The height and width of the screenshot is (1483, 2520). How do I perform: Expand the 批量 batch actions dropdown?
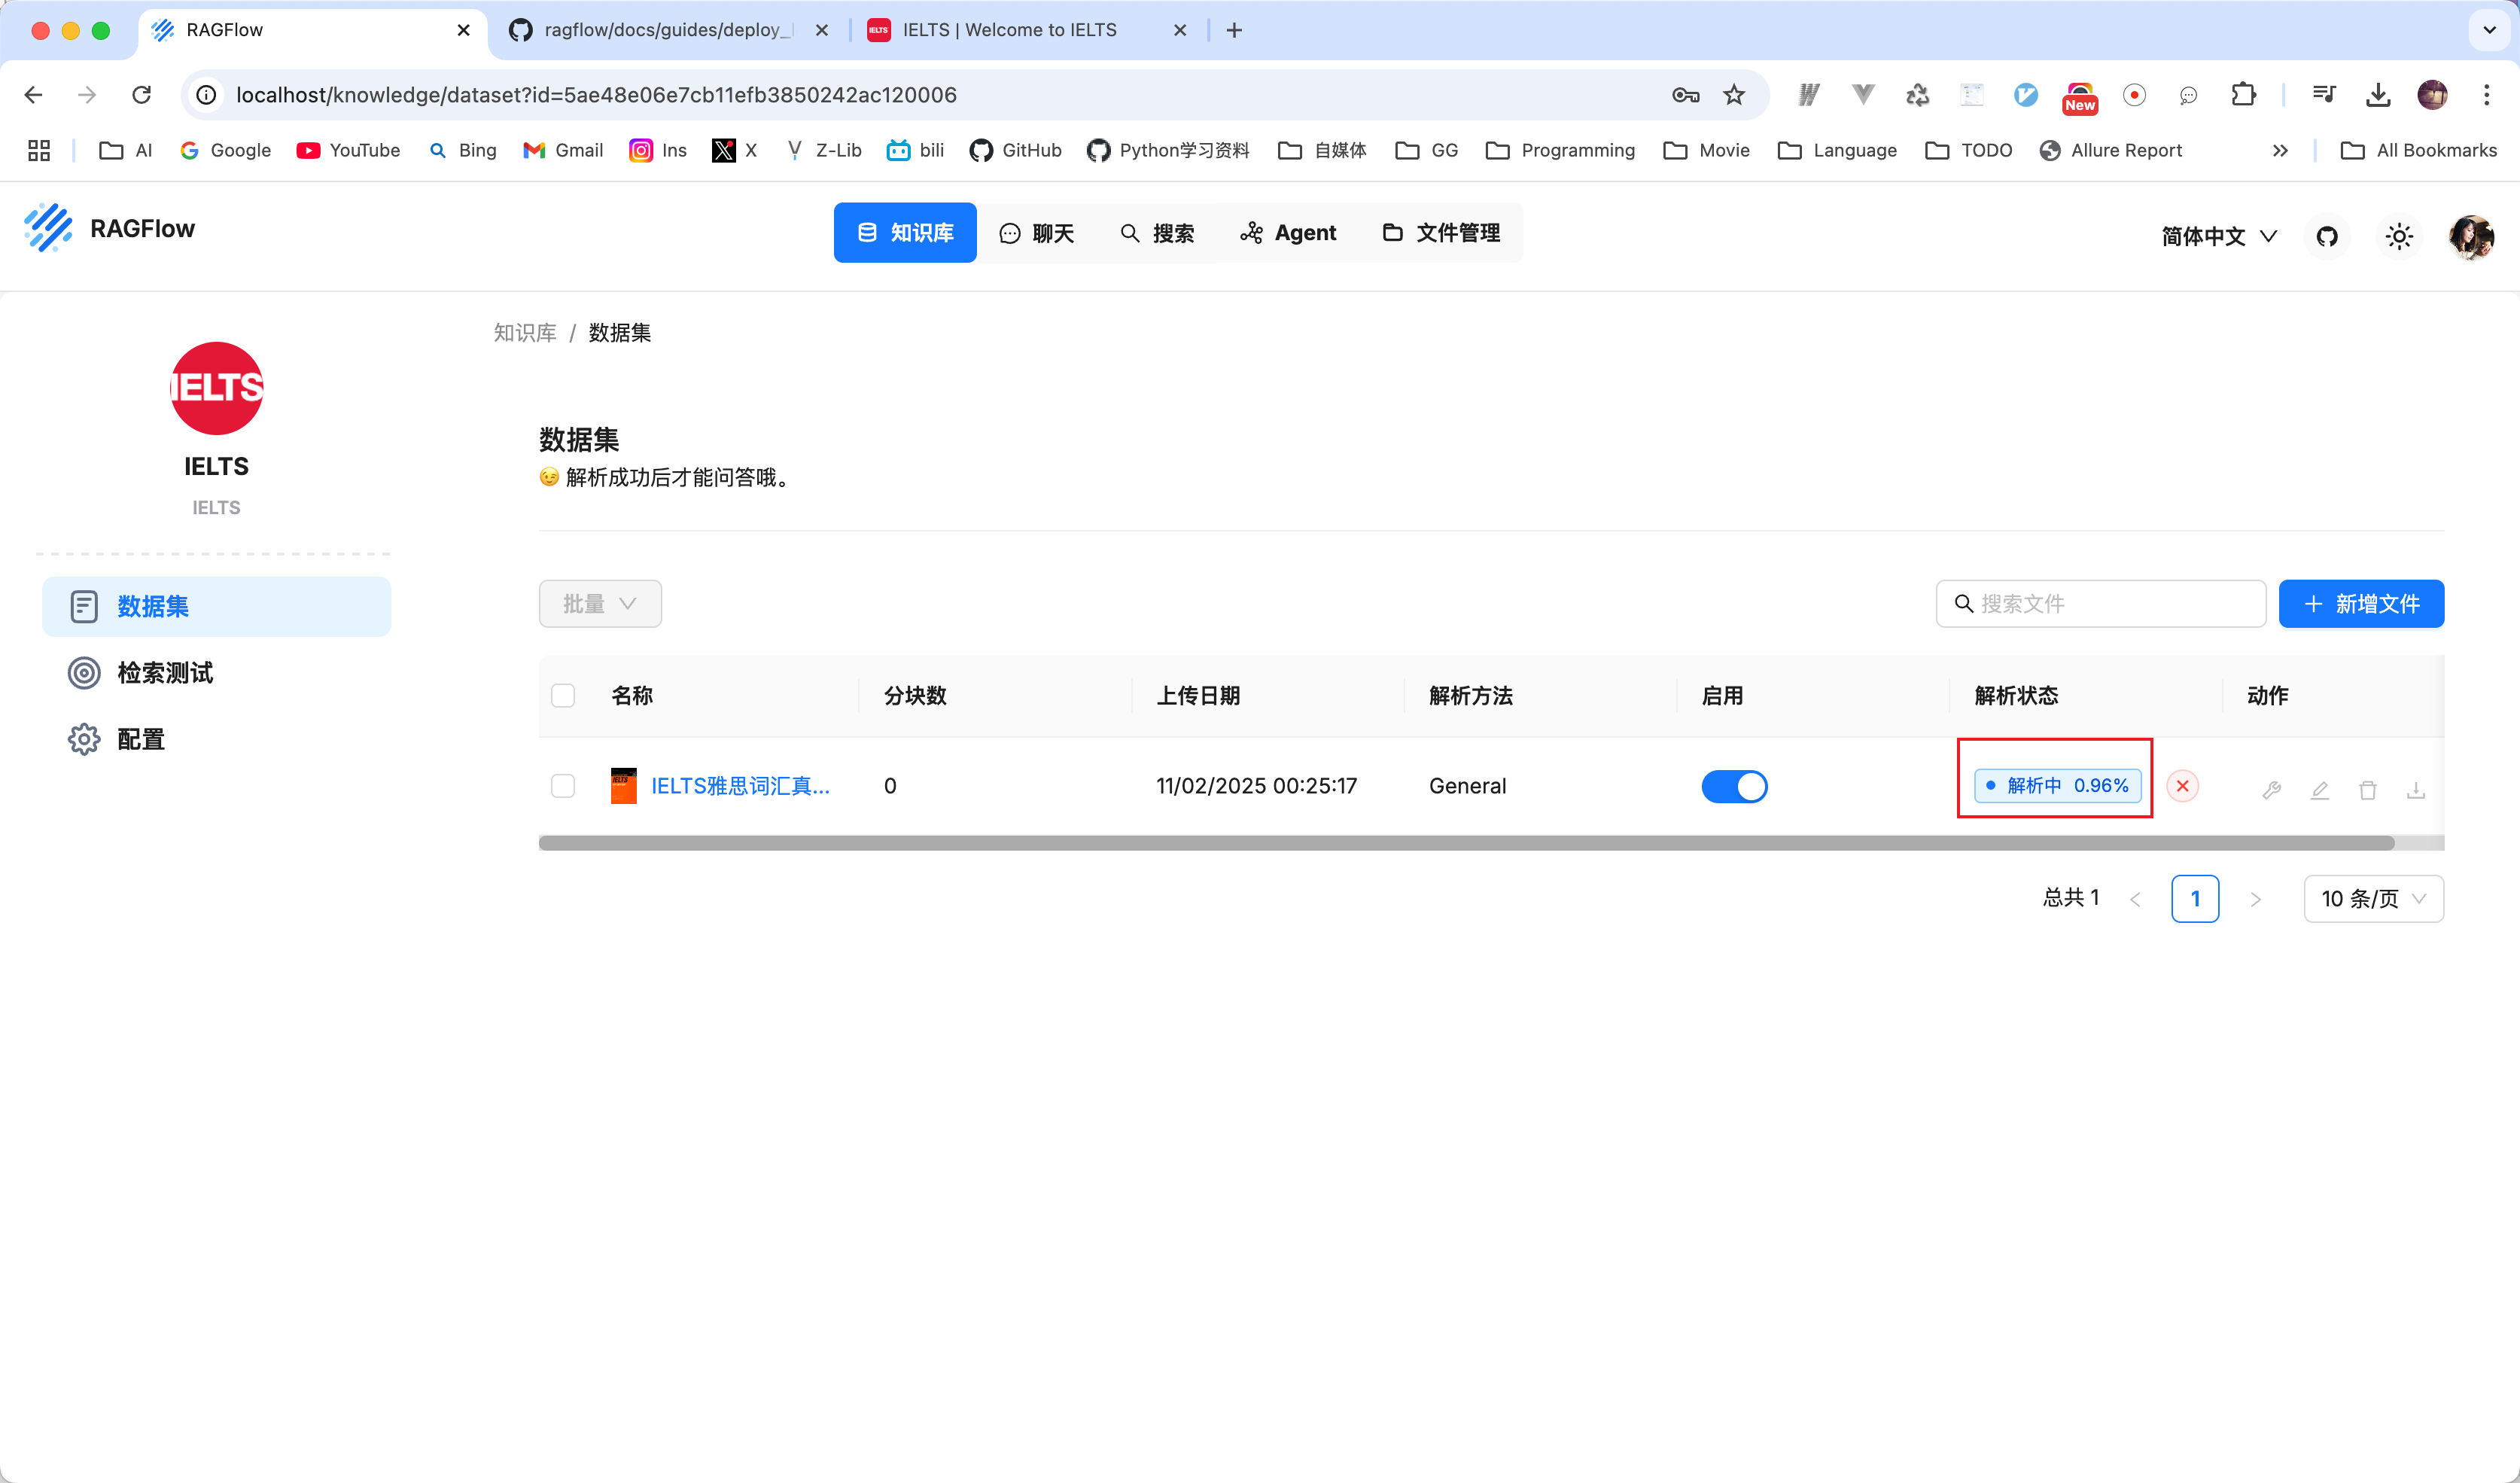(600, 602)
